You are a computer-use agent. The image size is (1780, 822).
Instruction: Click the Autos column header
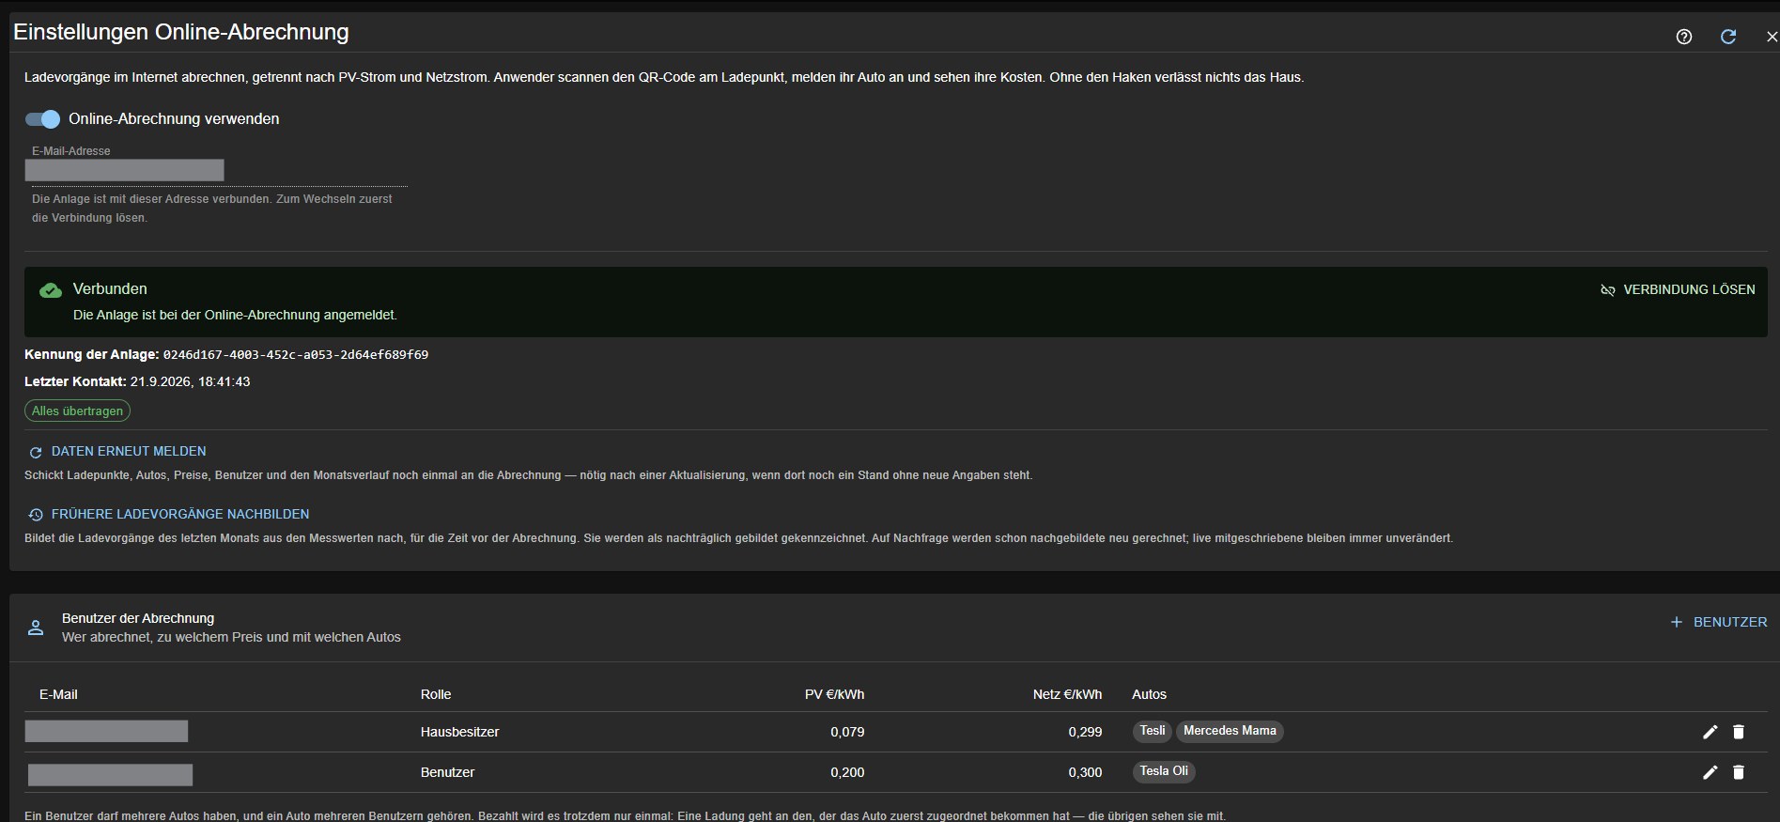[1149, 695]
